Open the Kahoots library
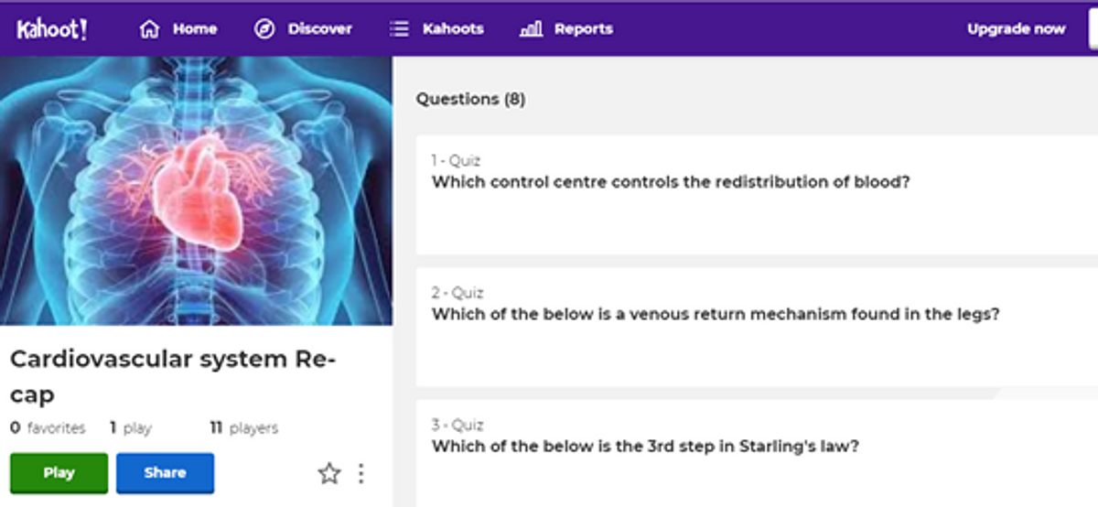This screenshot has width=1098, height=507. coord(436,29)
